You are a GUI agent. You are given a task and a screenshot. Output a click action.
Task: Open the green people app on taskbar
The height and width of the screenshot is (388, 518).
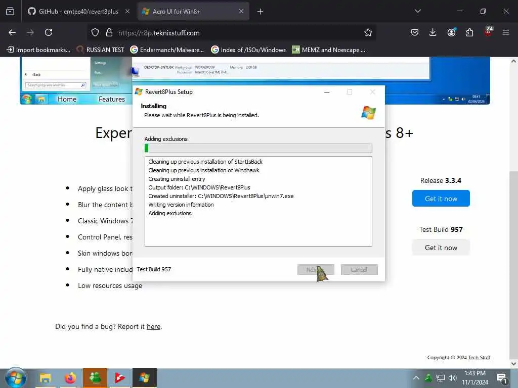point(95,378)
